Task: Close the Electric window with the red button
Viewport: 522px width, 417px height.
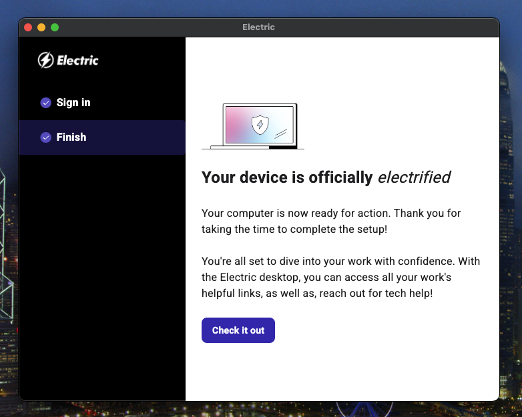Action: tap(28, 27)
